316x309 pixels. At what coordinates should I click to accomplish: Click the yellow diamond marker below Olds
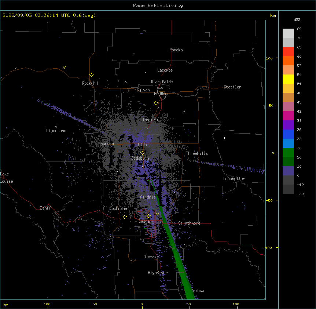tap(142, 153)
